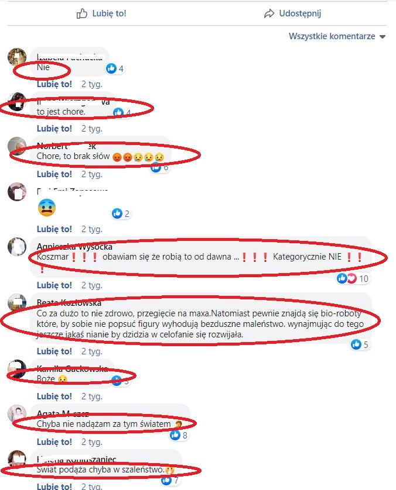
Task: Like the 'Boże' comment
Action: tap(54, 396)
